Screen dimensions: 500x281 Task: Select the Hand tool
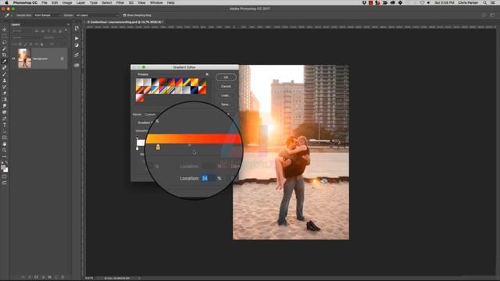[4, 144]
